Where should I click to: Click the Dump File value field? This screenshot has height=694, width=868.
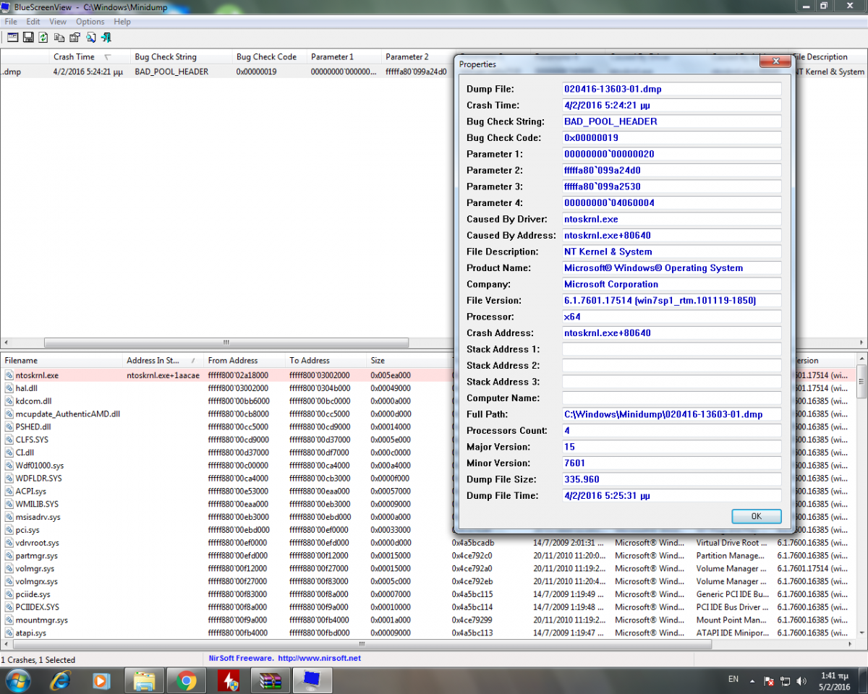coord(672,89)
